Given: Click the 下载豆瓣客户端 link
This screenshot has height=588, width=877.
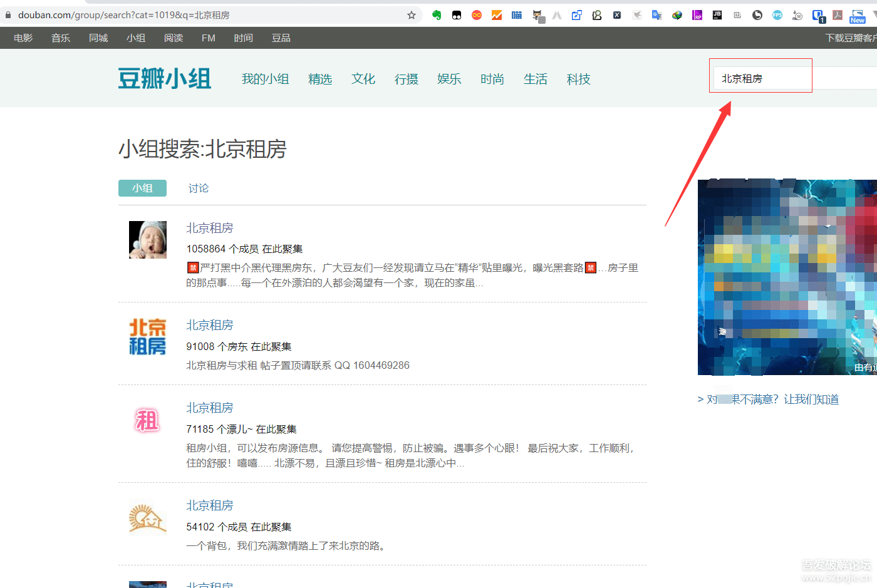Looking at the screenshot, I should [x=851, y=38].
